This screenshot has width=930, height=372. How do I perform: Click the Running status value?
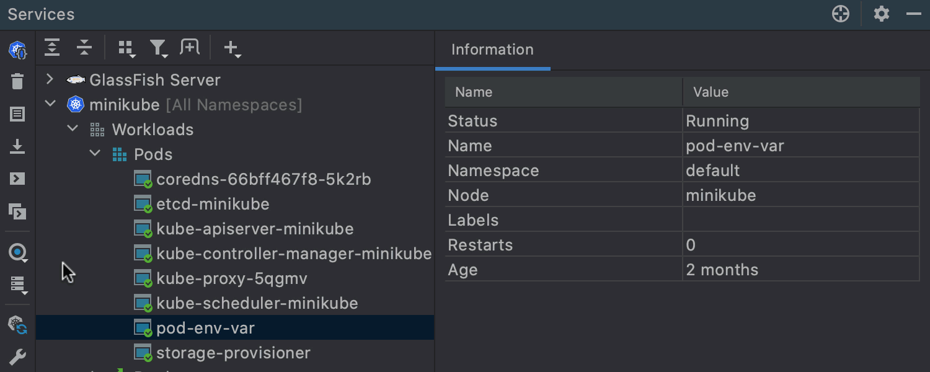tap(717, 121)
